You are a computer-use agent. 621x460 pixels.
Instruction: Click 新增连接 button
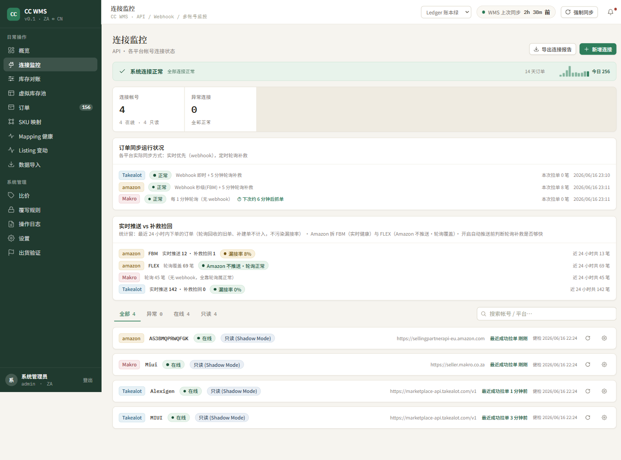coord(598,49)
